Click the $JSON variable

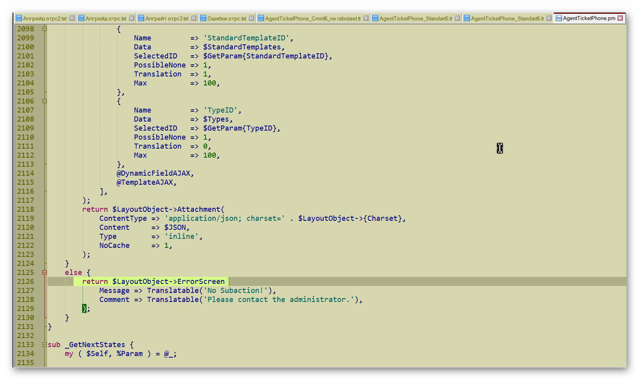click(175, 227)
